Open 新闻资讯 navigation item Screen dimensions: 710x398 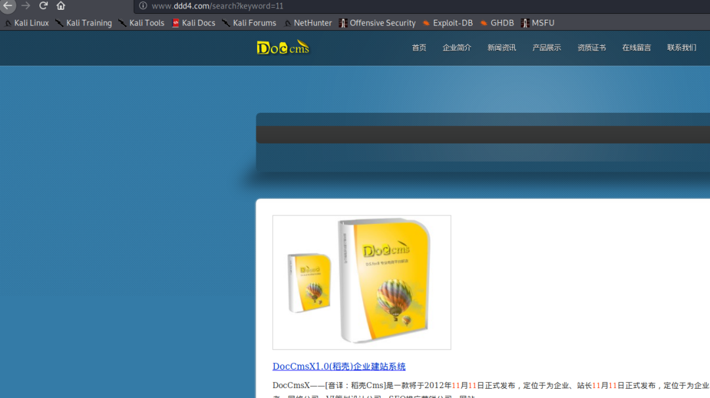(x=502, y=48)
